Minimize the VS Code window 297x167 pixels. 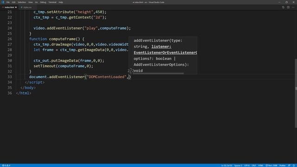pyautogui.click(x=279, y=2)
